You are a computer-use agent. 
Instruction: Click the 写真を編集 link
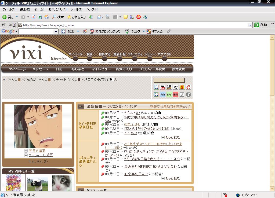37,151
